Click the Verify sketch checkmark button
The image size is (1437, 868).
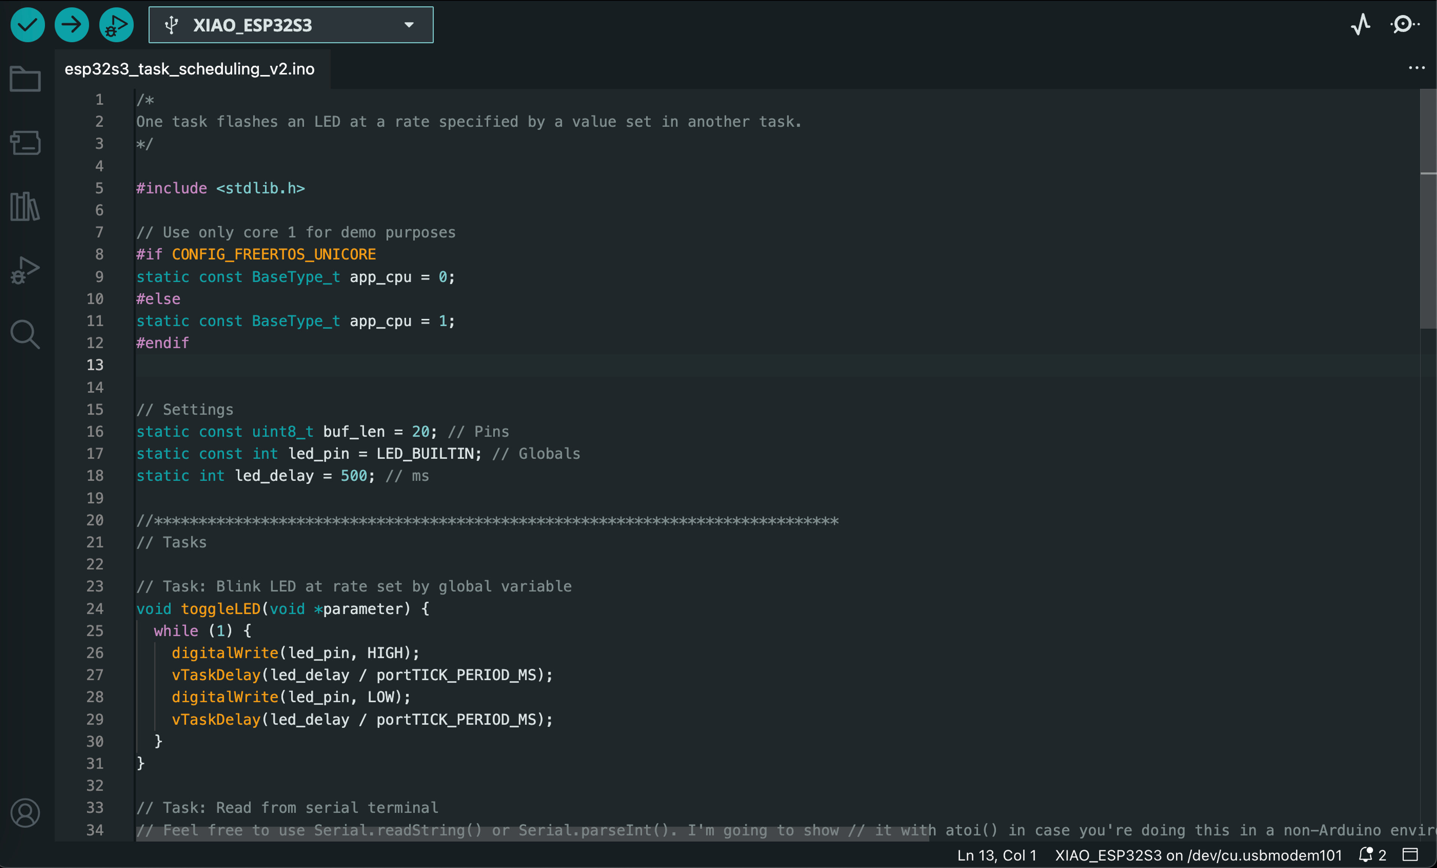[27, 24]
